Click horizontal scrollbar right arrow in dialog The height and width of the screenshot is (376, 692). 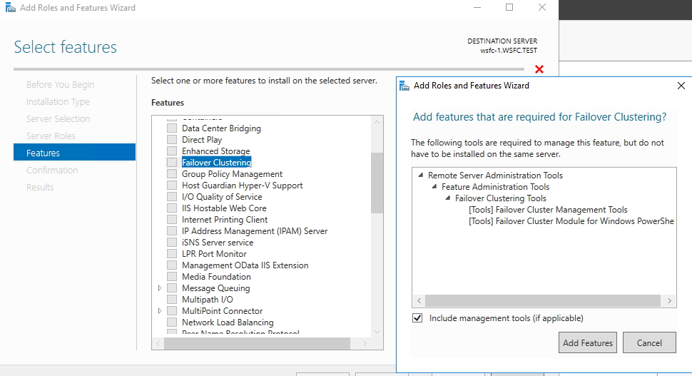coord(671,302)
